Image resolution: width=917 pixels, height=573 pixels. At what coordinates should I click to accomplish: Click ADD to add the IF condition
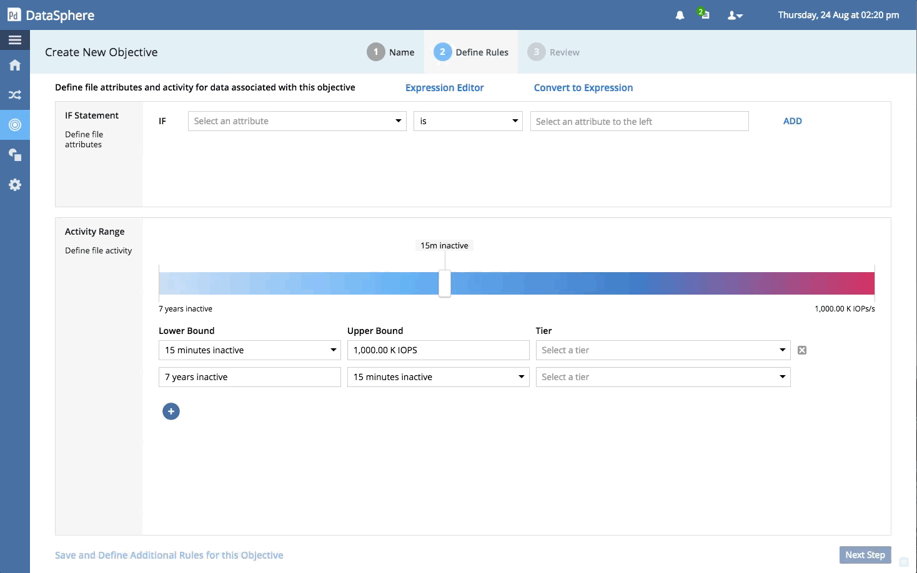click(793, 121)
